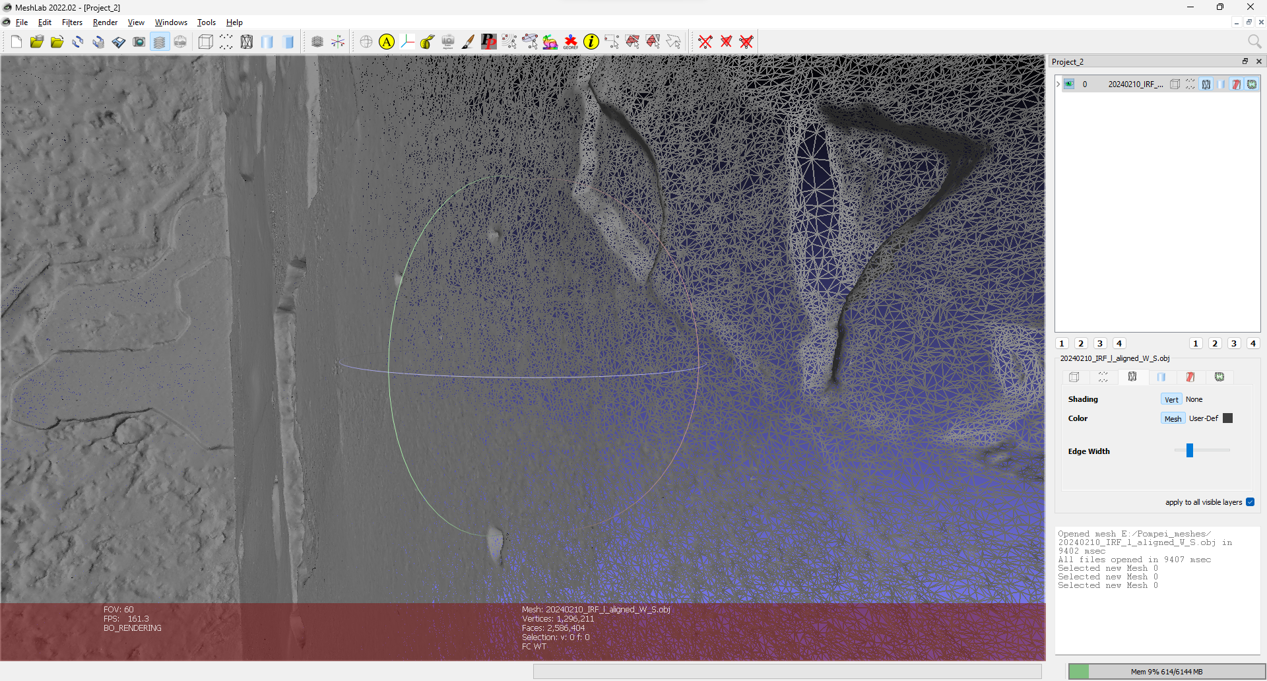Click the rainbow bunny Z-painting tool
This screenshot has width=1267, height=681.
550,42
